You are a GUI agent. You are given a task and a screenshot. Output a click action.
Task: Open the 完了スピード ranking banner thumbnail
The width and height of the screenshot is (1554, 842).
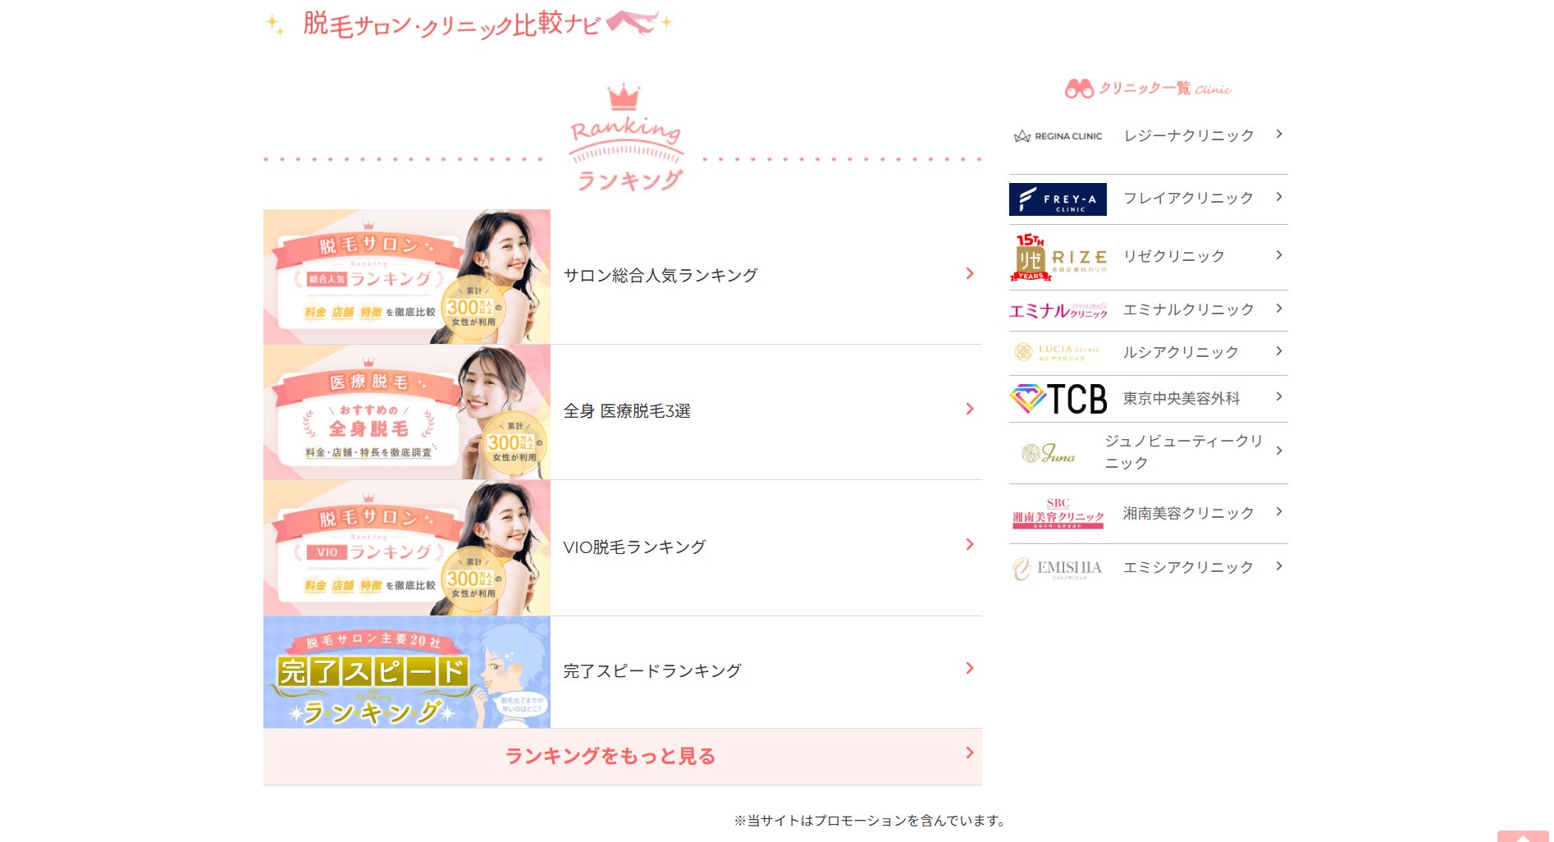[406, 672]
